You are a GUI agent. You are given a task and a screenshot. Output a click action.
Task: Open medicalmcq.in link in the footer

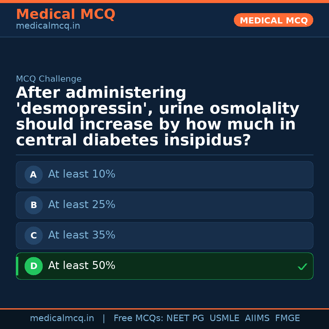(x=62, y=318)
